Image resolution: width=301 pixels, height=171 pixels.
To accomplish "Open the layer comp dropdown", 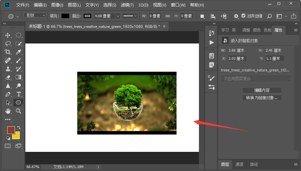I will [x=256, y=79].
